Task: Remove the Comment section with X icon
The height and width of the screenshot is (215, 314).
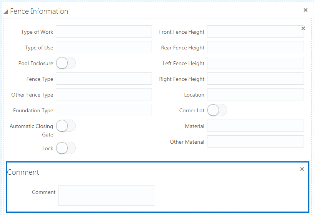Action: (302, 169)
